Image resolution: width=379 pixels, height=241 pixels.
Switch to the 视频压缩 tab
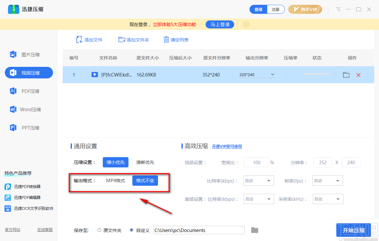(29, 73)
